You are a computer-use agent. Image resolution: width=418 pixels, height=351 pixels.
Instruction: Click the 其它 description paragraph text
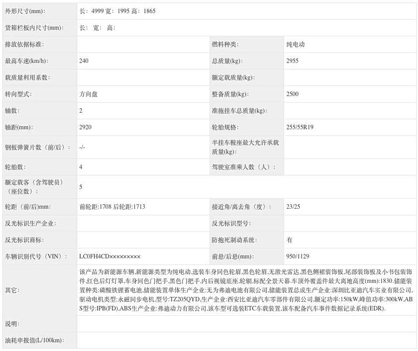245,290
